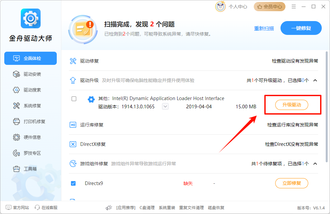The height and width of the screenshot is (214, 330).
Task: Uncheck the Directx9 repair item
Action: tap(73, 183)
